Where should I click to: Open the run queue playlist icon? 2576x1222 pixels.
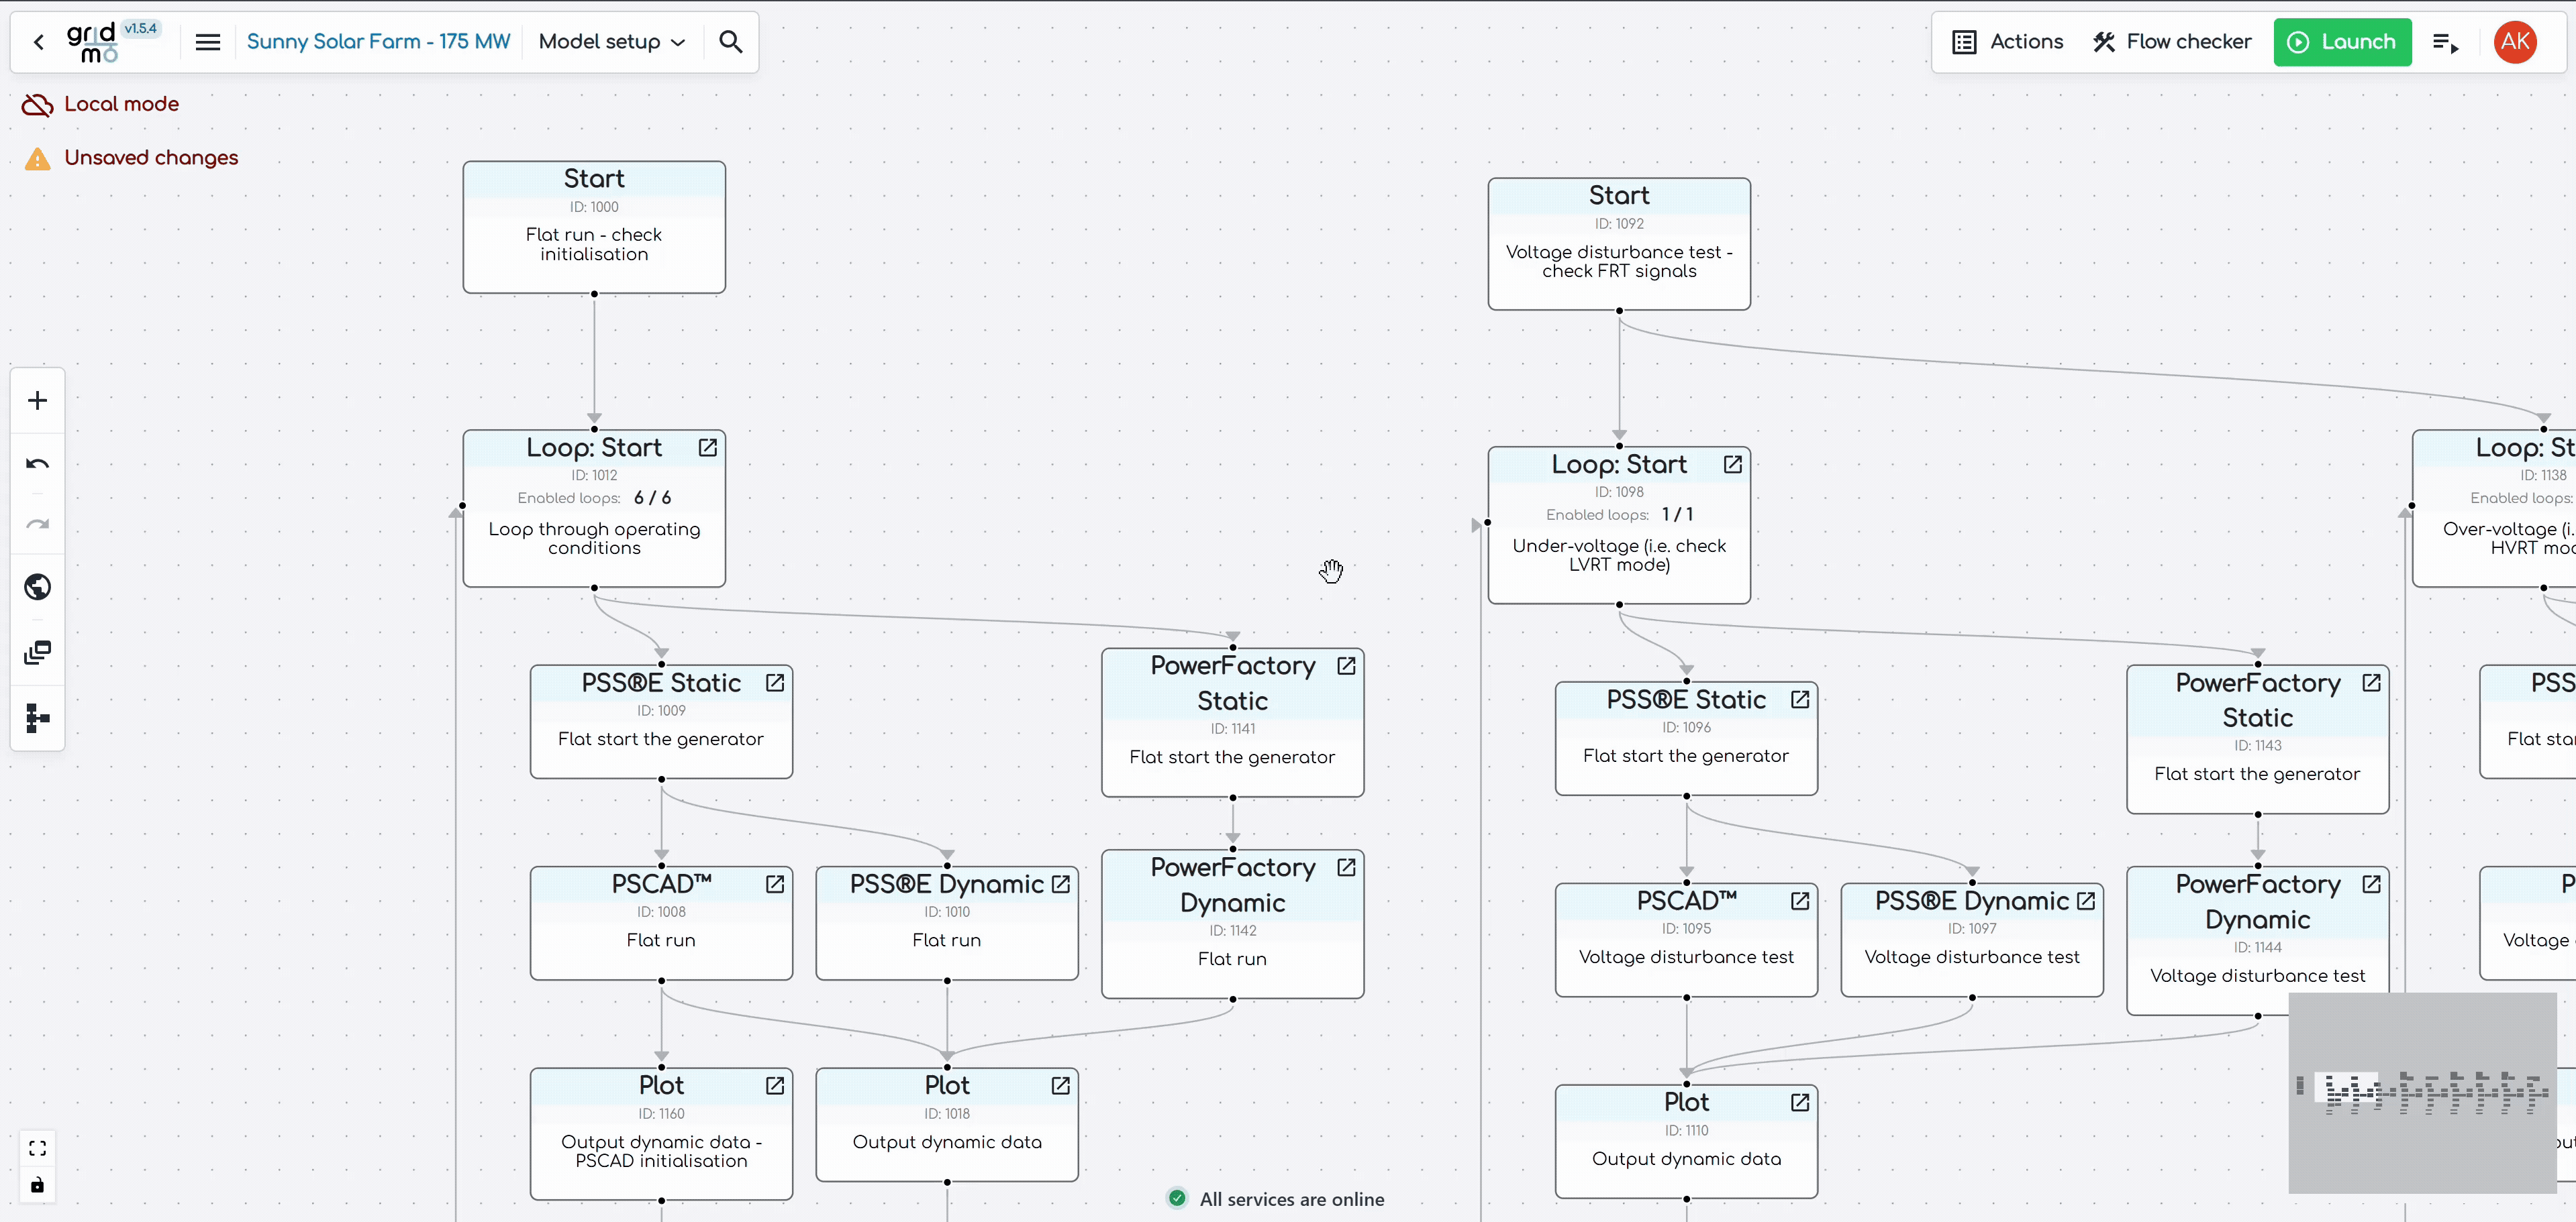tap(2445, 42)
